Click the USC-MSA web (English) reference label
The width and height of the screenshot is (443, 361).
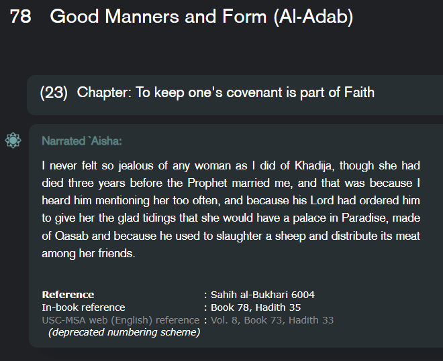click(121, 320)
